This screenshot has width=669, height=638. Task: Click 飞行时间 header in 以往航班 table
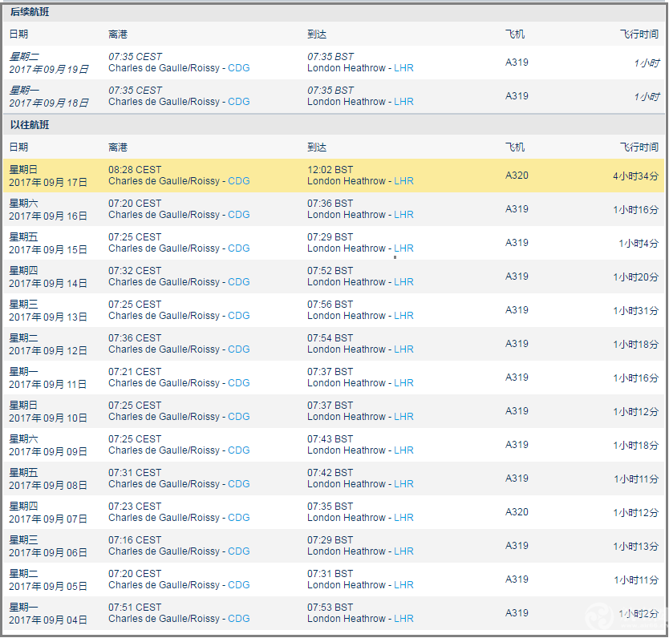click(639, 147)
